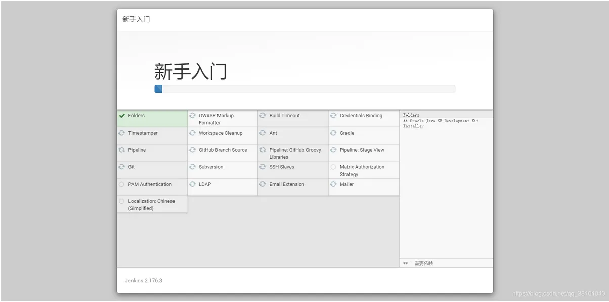Select the Workspace Cleanup plugin label
This screenshot has height=302, width=609.
tap(221, 133)
